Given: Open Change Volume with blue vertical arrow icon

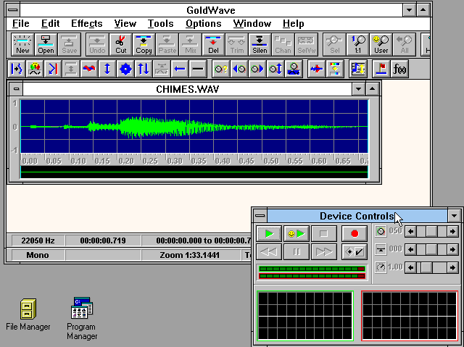Looking at the screenshot, I should click(x=107, y=69).
